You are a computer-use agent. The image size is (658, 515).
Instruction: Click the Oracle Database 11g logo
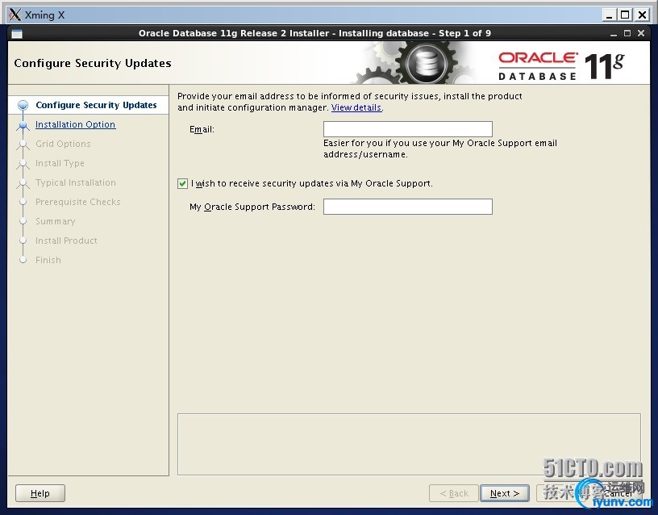click(x=561, y=66)
